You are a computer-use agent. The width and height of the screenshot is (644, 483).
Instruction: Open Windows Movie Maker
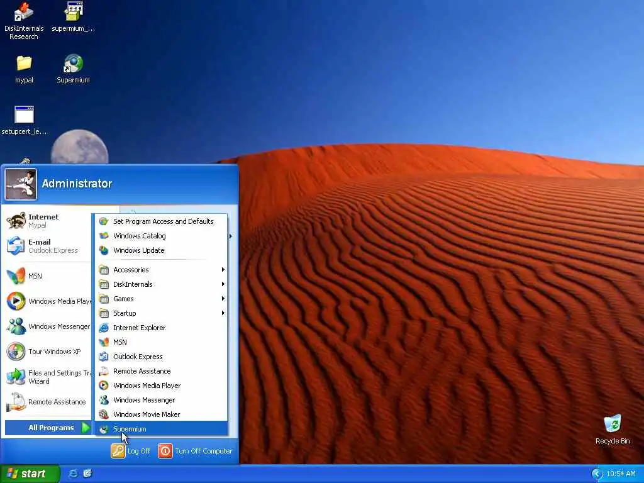coord(162,414)
